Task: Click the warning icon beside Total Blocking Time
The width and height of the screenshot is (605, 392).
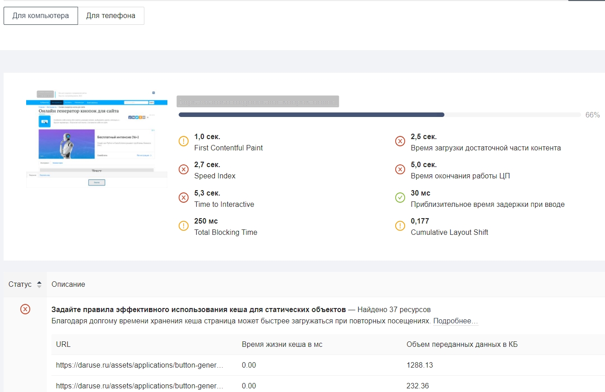Action: pos(184,226)
